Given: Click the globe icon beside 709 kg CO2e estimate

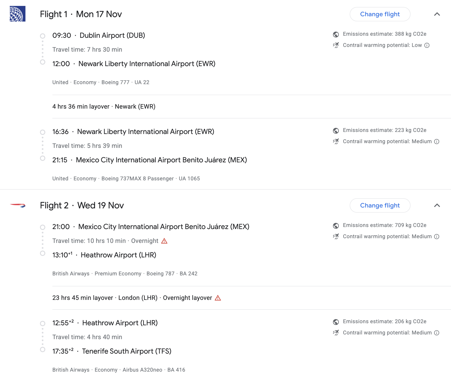Looking at the screenshot, I should pyautogui.click(x=336, y=225).
